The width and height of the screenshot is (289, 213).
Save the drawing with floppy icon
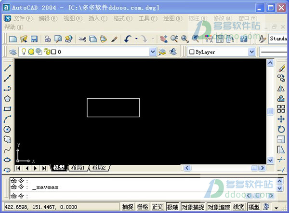click(34, 39)
